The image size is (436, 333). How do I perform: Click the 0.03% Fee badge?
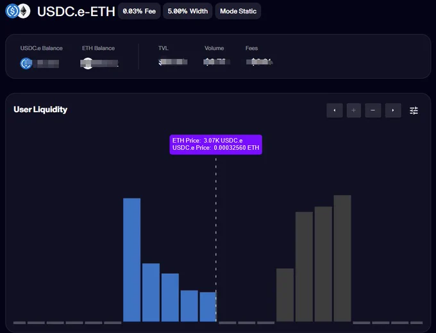click(x=139, y=11)
